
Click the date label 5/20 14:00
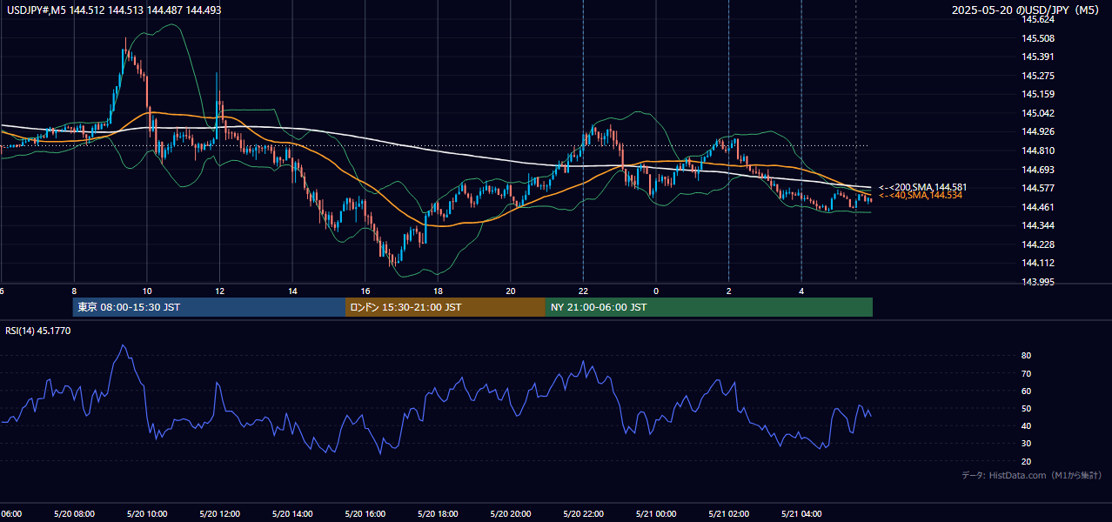292,513
